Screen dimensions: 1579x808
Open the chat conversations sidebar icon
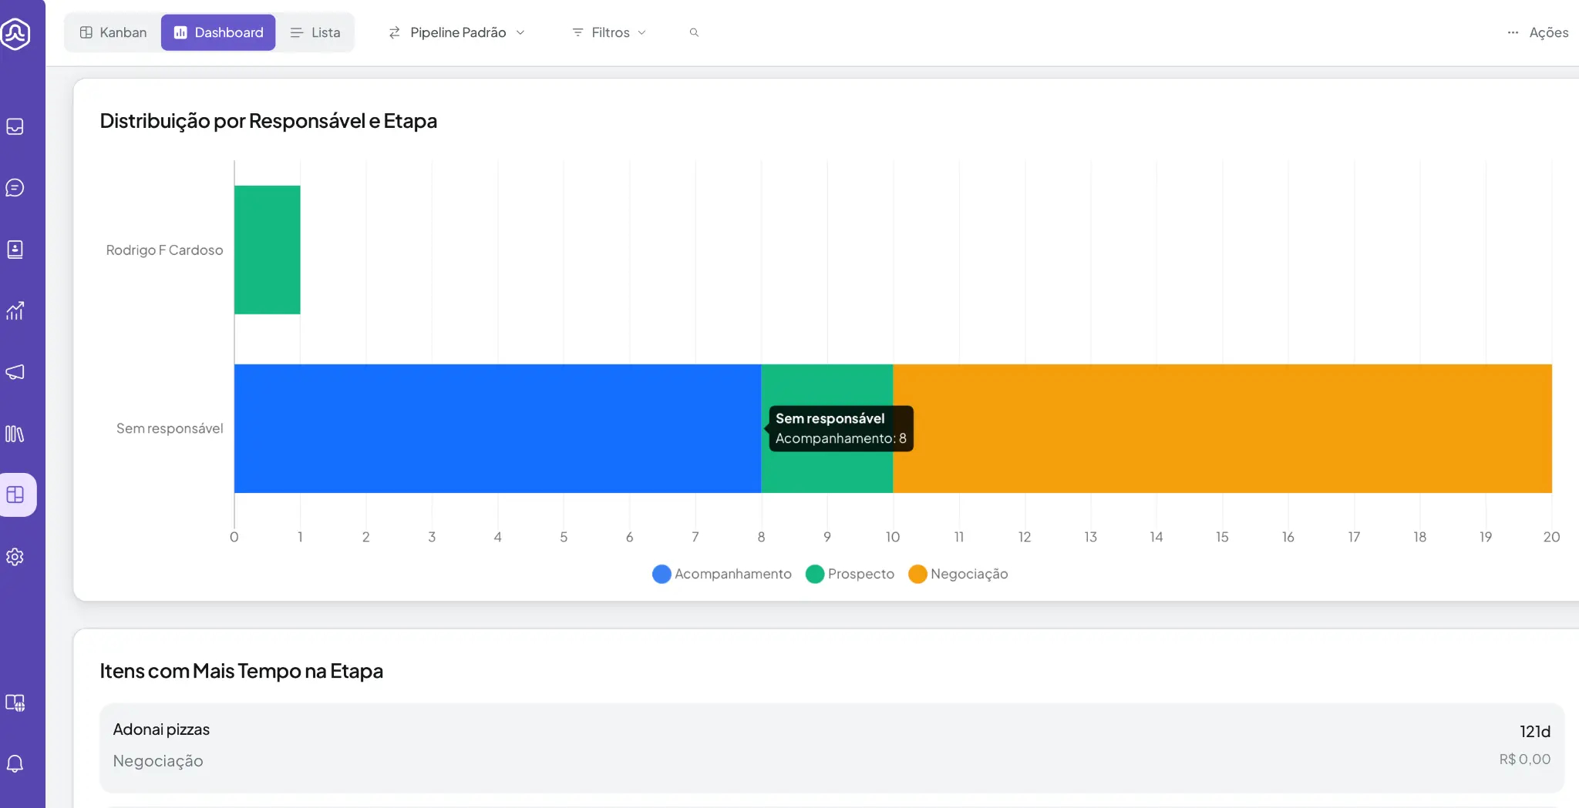click(x=15, y=188)
